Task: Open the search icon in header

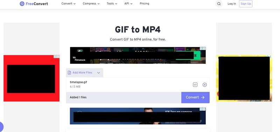Action: [219, 4]
